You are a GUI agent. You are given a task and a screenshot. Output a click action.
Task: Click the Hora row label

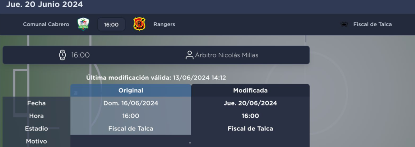click(x=36, y=116)
